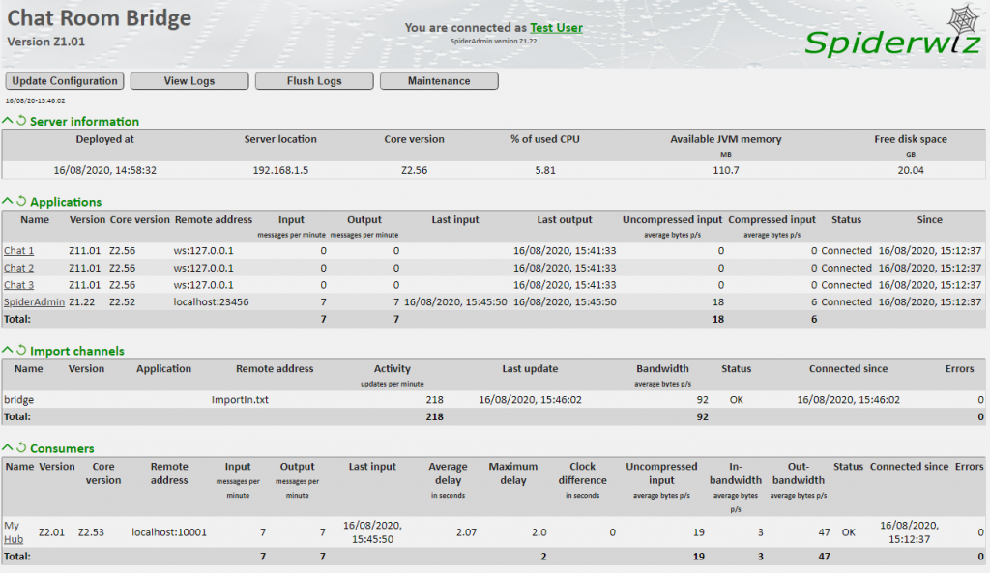Screen dimensions: 990x573
Task: Click the Server information heading
Action: (x=85, y=121)
